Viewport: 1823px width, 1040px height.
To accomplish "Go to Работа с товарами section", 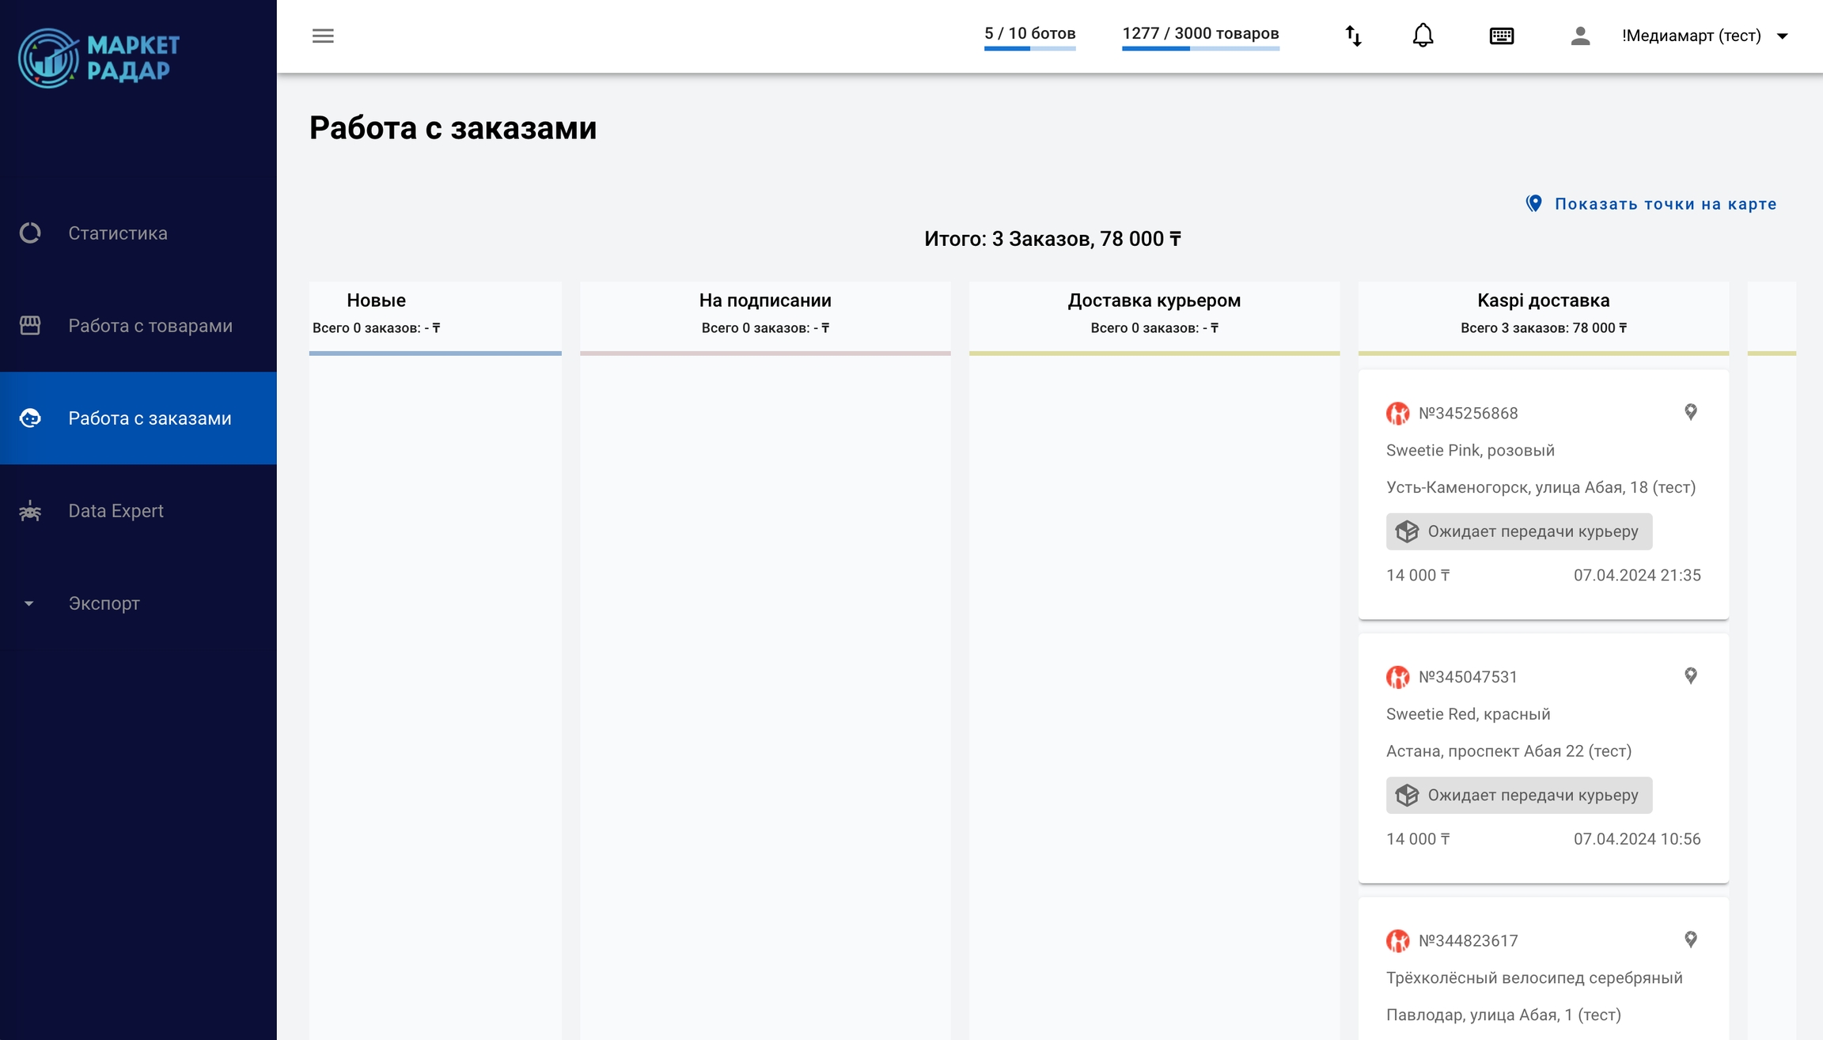I will pos(150,326).
